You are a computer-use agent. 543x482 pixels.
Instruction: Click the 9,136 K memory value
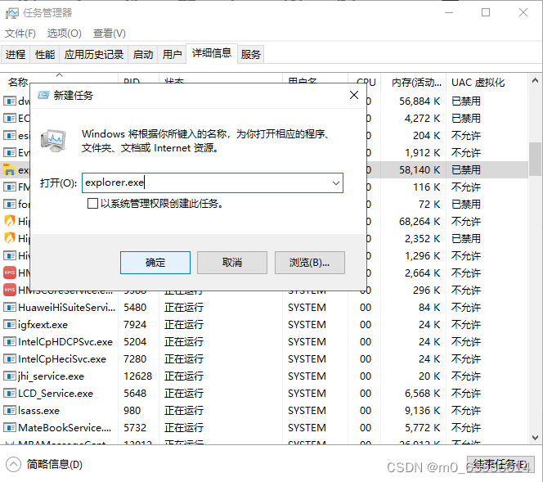[x=422, y=411]
